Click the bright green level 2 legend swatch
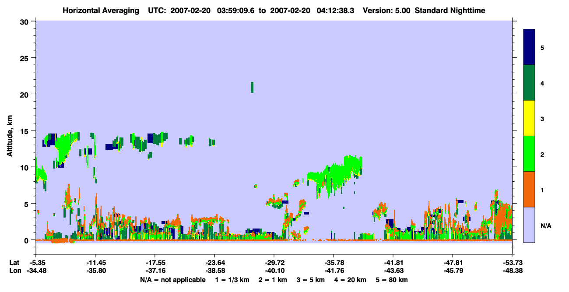Viewport: 569px width, 292px height. [x=529, y=154]
